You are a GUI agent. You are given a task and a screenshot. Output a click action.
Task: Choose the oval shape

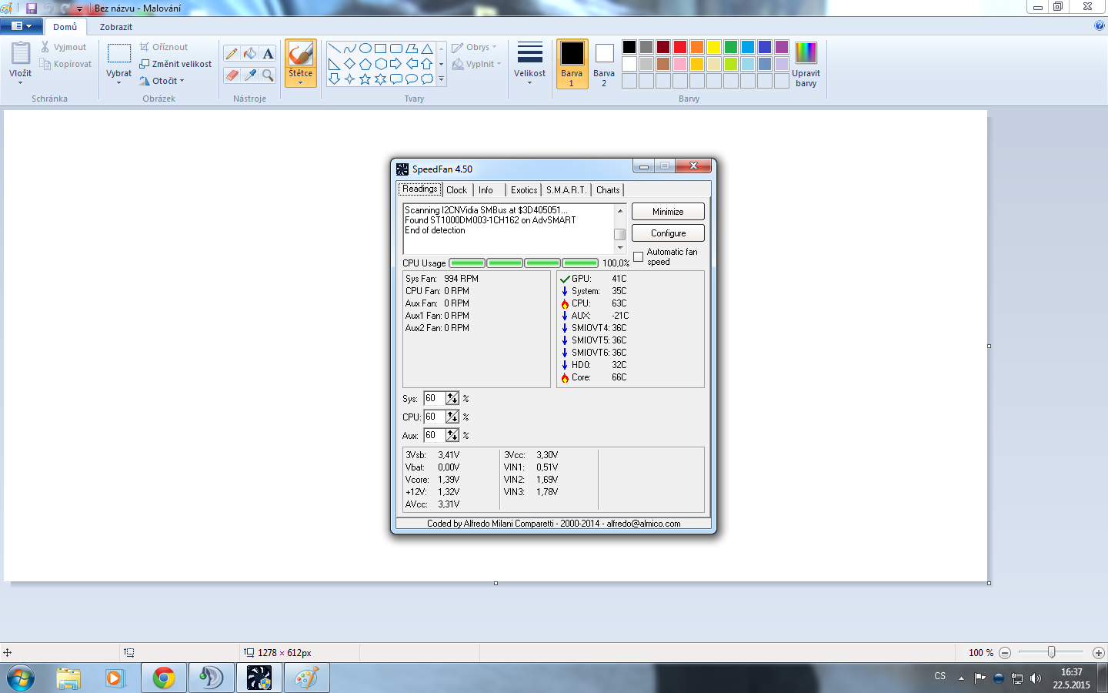[365, 49]
